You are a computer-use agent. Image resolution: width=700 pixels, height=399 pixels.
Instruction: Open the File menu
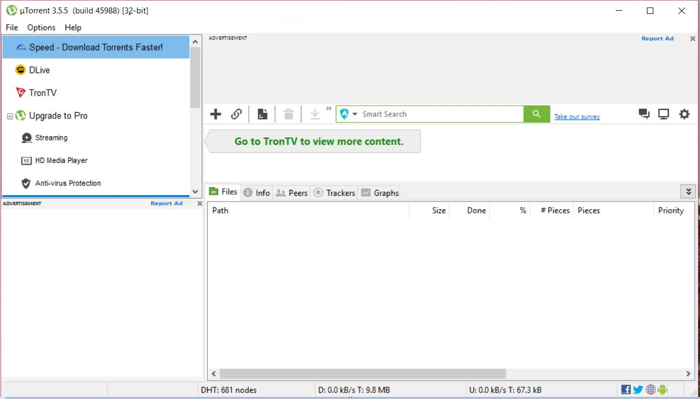tap(12, 27)
